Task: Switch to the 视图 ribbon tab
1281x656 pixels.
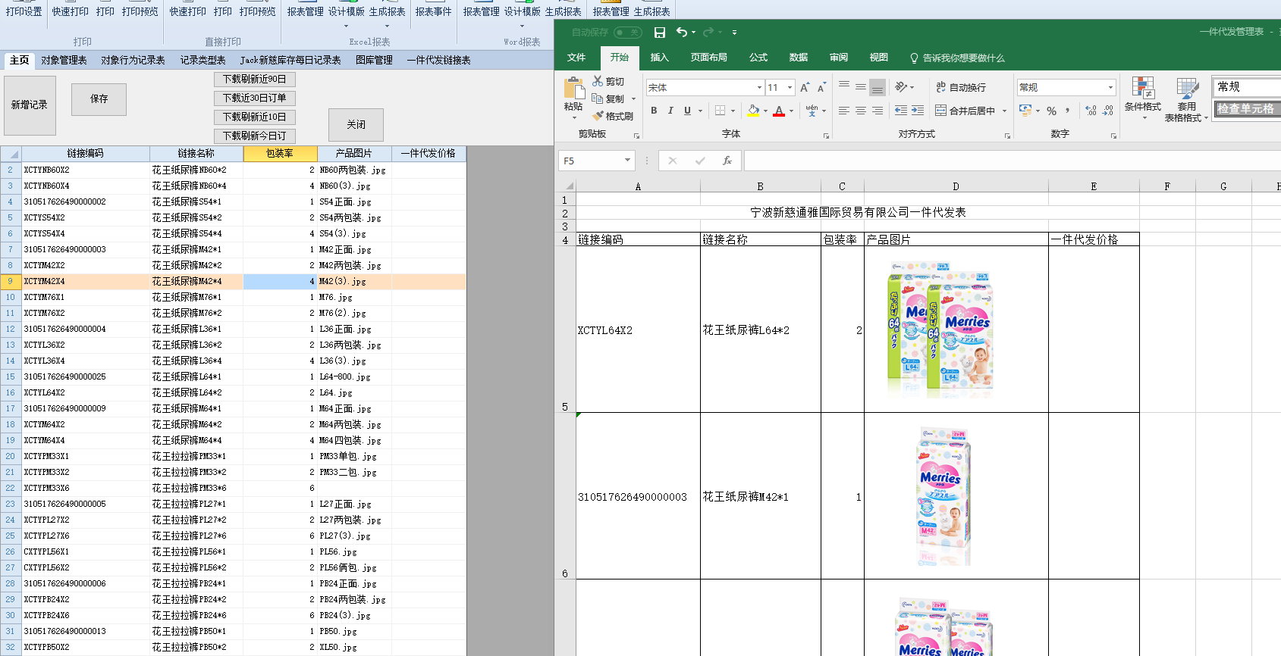Action: coord(879,58)
